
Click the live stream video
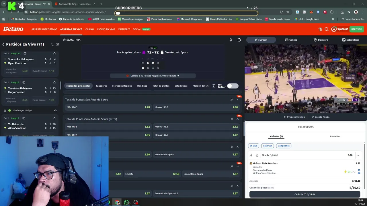306,79
